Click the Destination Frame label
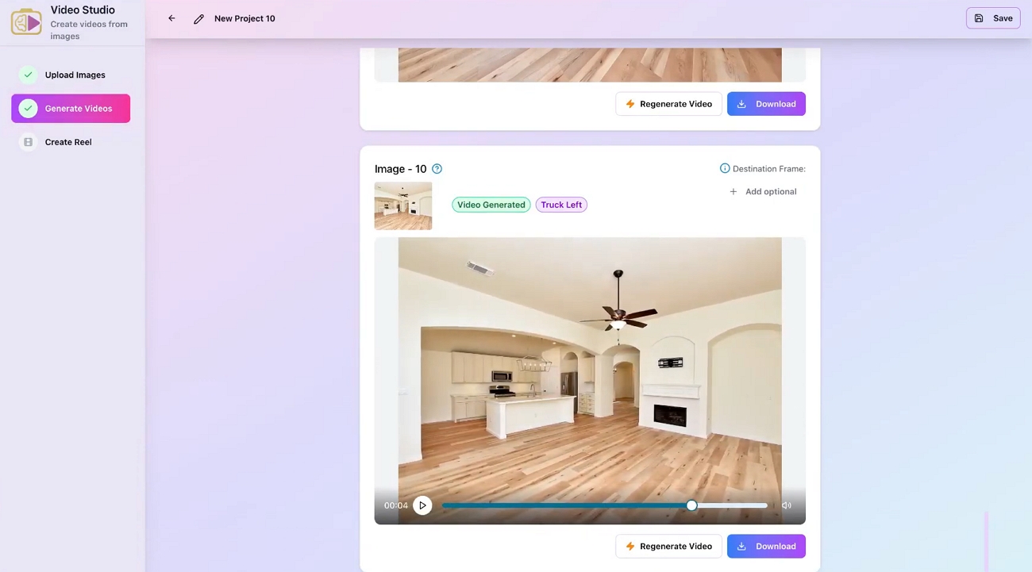Screen dimensions: 1032x572 [x=768, y=169]
